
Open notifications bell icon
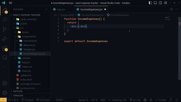[x=176, y=100]
